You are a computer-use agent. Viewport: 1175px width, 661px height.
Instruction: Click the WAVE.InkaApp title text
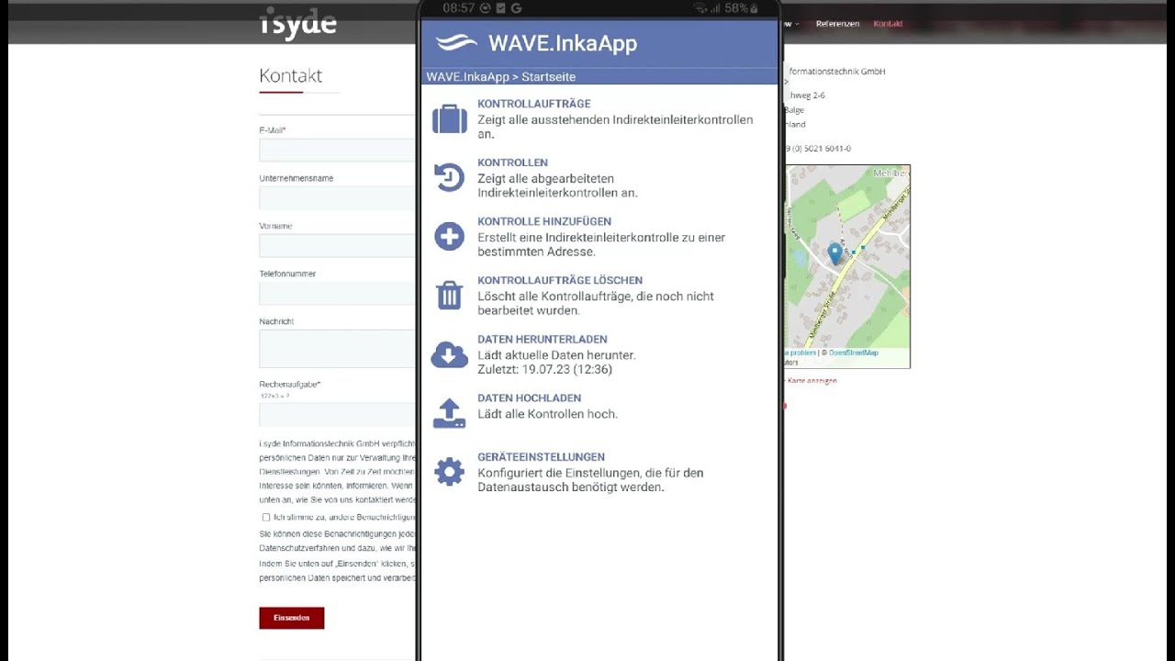click(x=563, y=43)
